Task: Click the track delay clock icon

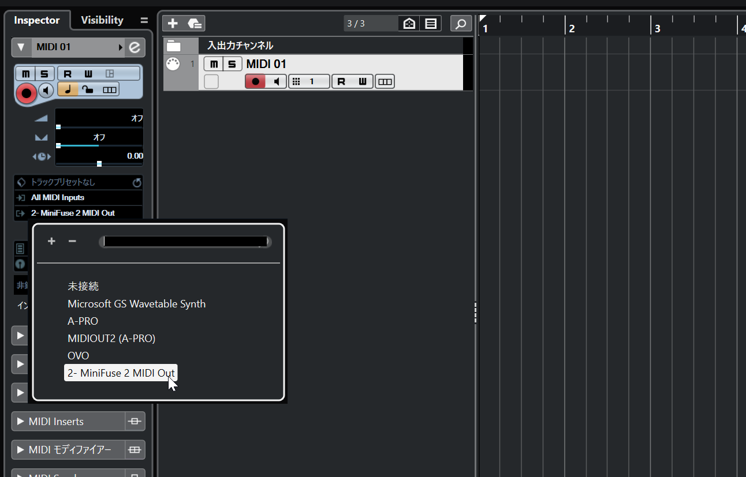Action: click(x=41, y=156)
